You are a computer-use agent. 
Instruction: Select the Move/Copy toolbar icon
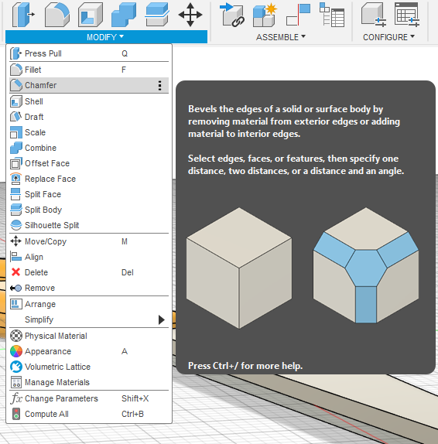[190, 15]
